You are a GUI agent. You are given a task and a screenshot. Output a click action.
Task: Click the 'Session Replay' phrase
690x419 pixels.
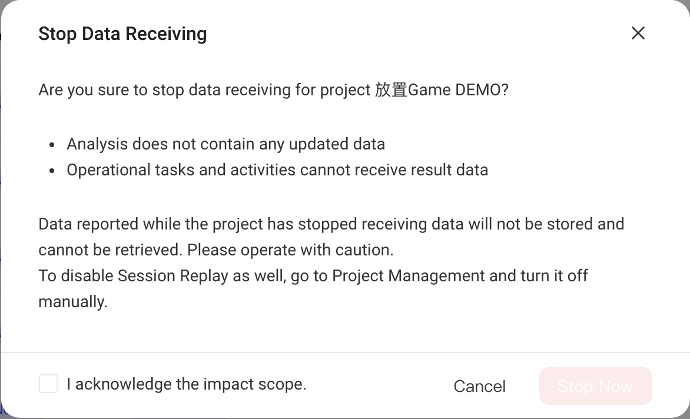173,276
